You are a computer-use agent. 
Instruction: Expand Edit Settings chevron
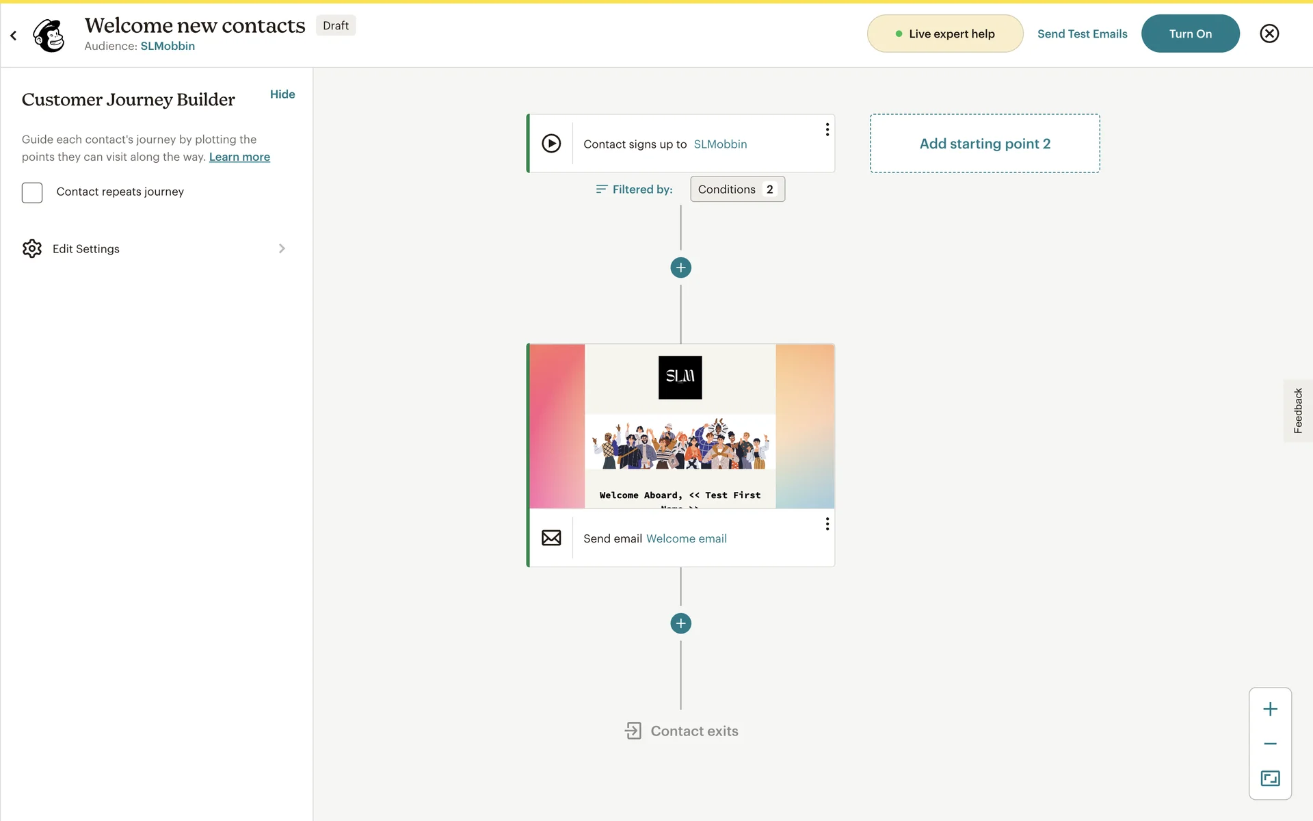tap(282, 248)
